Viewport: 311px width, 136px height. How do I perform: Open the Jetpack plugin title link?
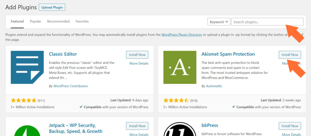coord(76,128)
